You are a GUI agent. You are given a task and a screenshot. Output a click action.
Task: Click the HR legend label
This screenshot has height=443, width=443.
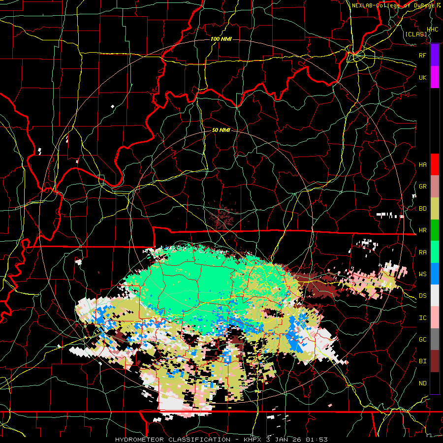tap(423, 230)
